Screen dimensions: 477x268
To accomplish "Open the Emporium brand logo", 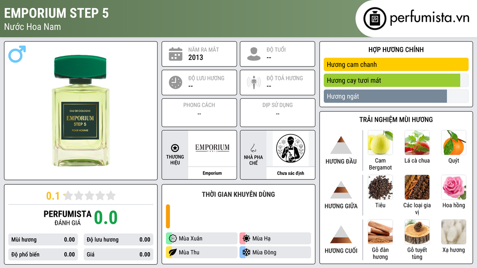I will [x=212, y=148].
